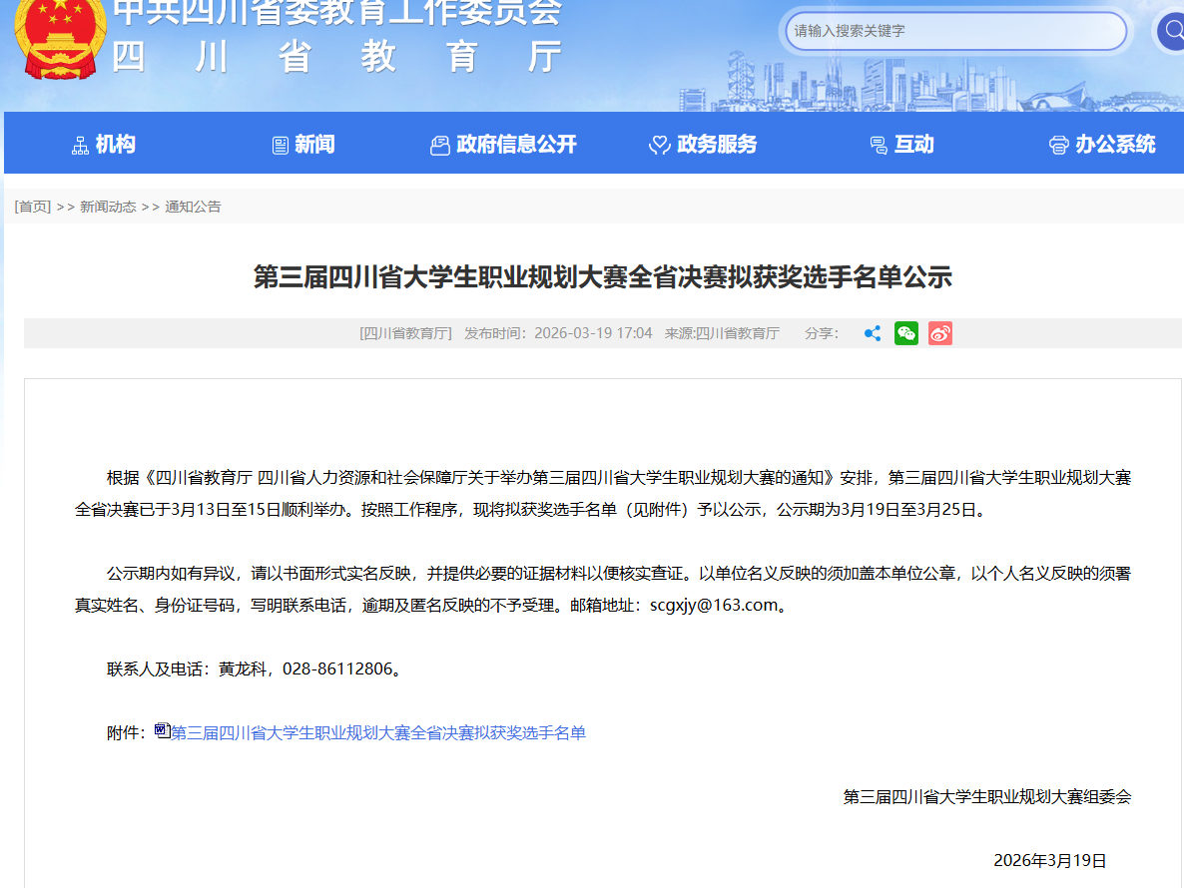Click the blue search magnifier button
The image size is (1184, 888).
point(1169,32)
